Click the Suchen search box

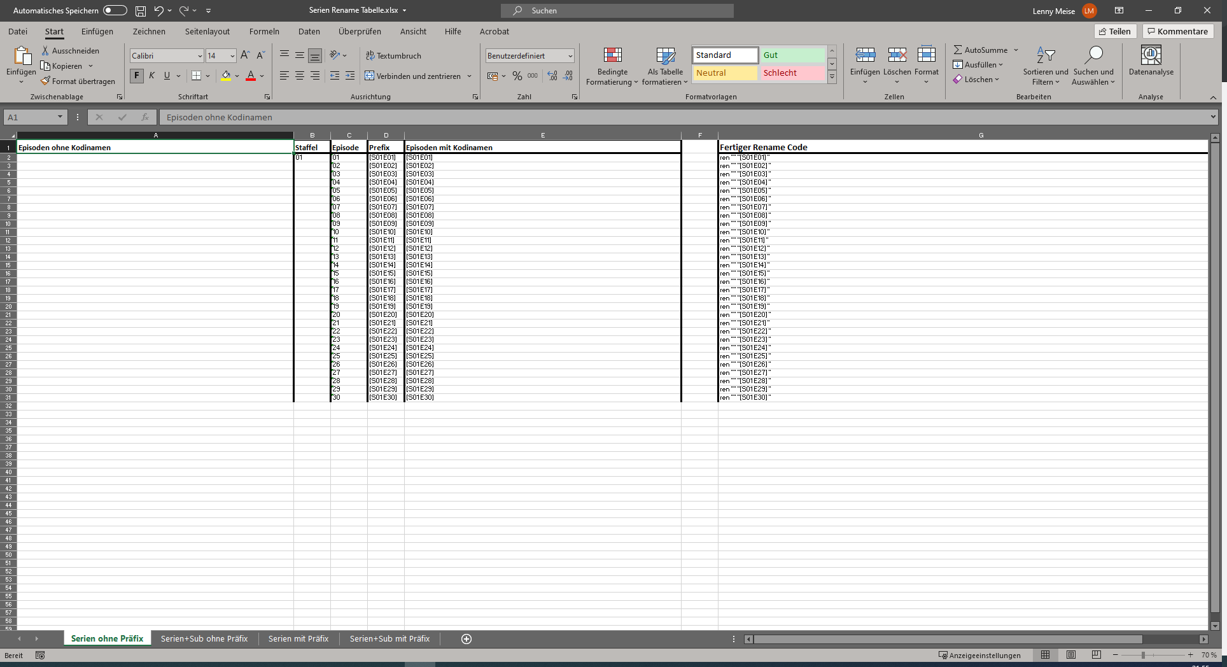click(x=617, y=11)
